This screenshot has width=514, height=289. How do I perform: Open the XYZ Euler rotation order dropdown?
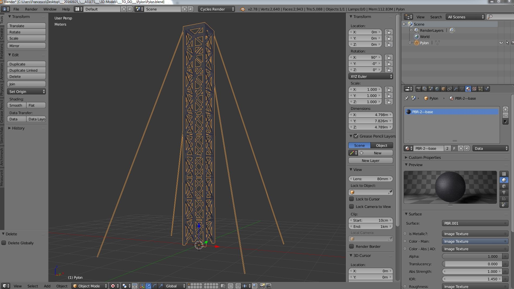(x=371, y=76)
